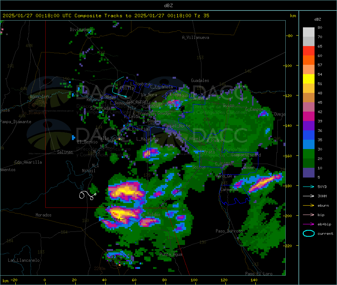Pick the royal blue swatch between 36 and 35
The width and height of the screenshot is (337, 285).
[309, 135]
